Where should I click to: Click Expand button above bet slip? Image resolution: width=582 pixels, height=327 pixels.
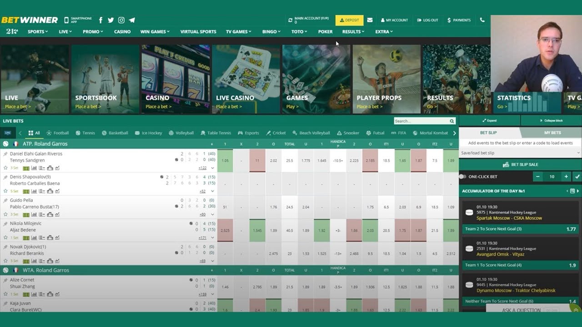tap(489, 121)
